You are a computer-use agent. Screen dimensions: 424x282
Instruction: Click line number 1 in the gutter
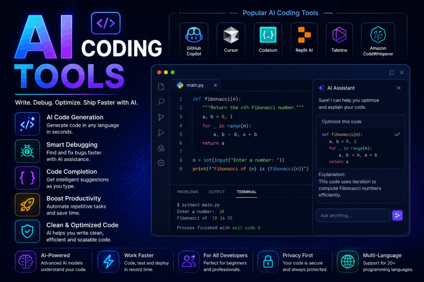click(181, 99)
